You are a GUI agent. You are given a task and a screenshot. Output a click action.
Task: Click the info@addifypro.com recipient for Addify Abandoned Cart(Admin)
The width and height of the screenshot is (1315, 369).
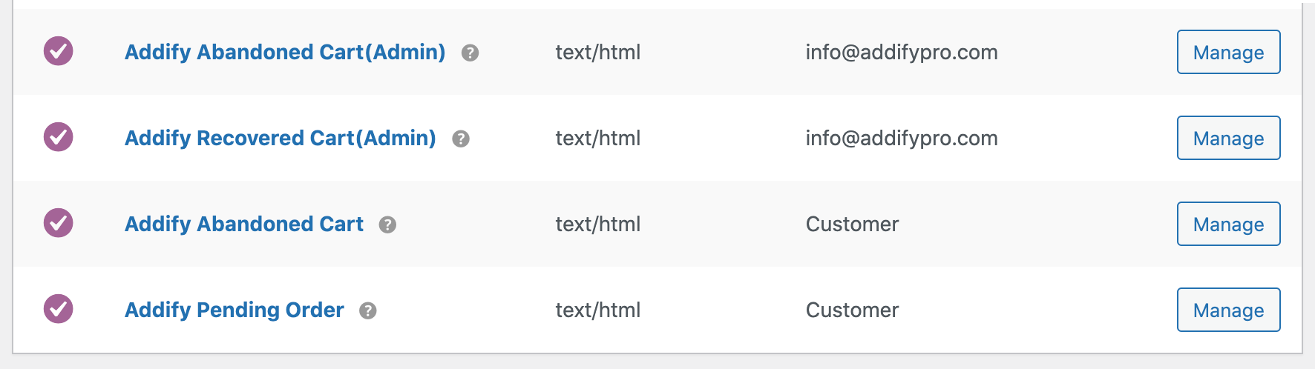(x=902, y=52)
